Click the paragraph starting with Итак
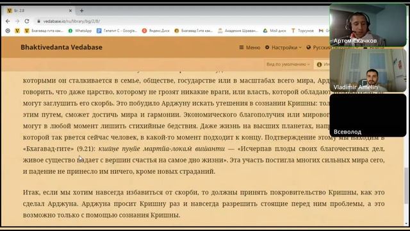The height and width of the screenshot is (231, 410). pyautogui.click(x=204, y=204)
